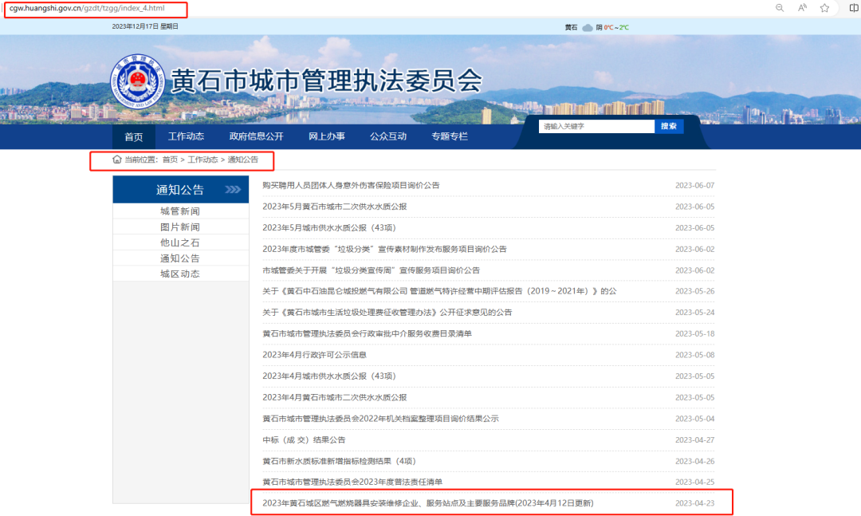Viewport: 861px width, 516px height.
Task: Click the browser address bar URL
Action: click(87, 8)
